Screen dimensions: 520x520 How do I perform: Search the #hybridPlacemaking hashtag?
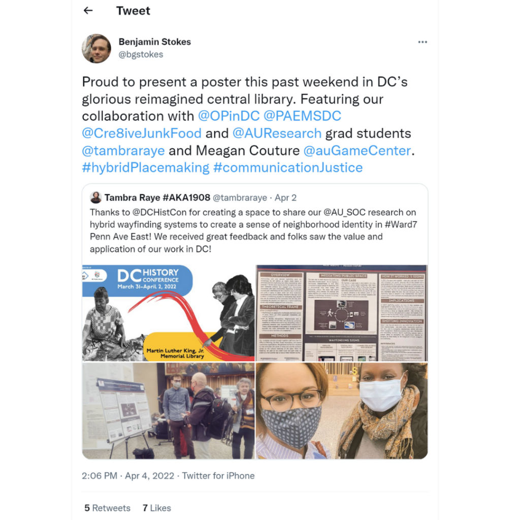(x=146, y=168)
